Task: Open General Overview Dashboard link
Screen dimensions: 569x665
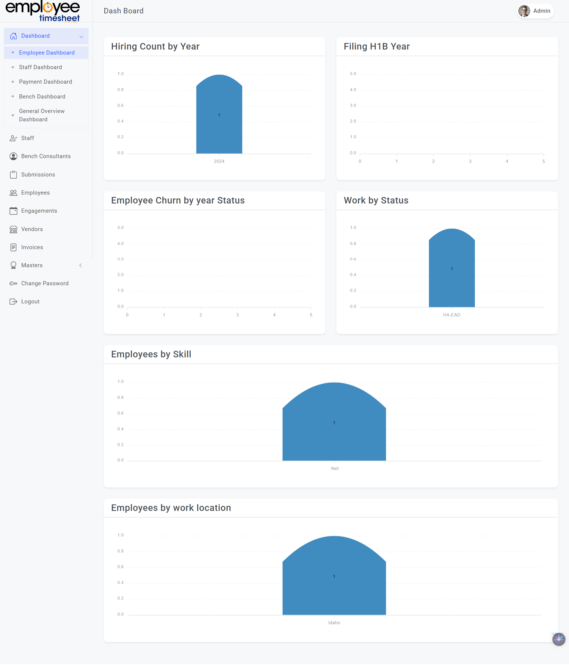Action: pyautogui.click(x=42, y=115)
